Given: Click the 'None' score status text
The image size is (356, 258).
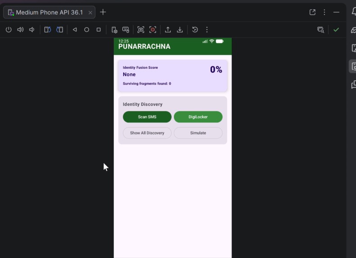Looking at the screenshot, I should (129, 74).
